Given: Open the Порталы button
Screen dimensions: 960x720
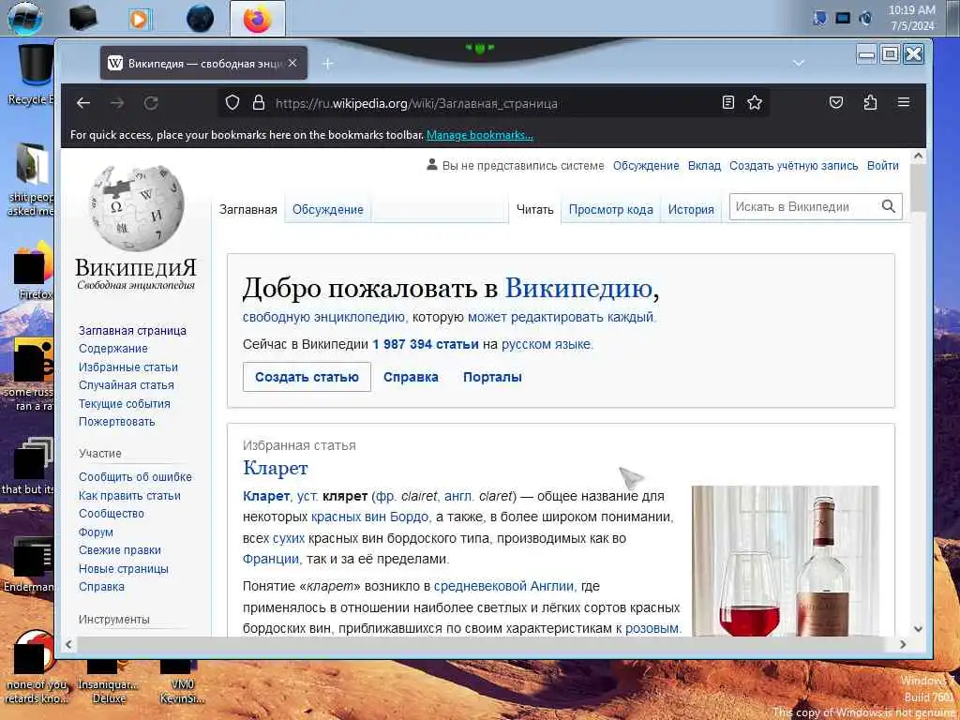Looking at the screenshot, I should pyautogui.click(x=492, y=377).
